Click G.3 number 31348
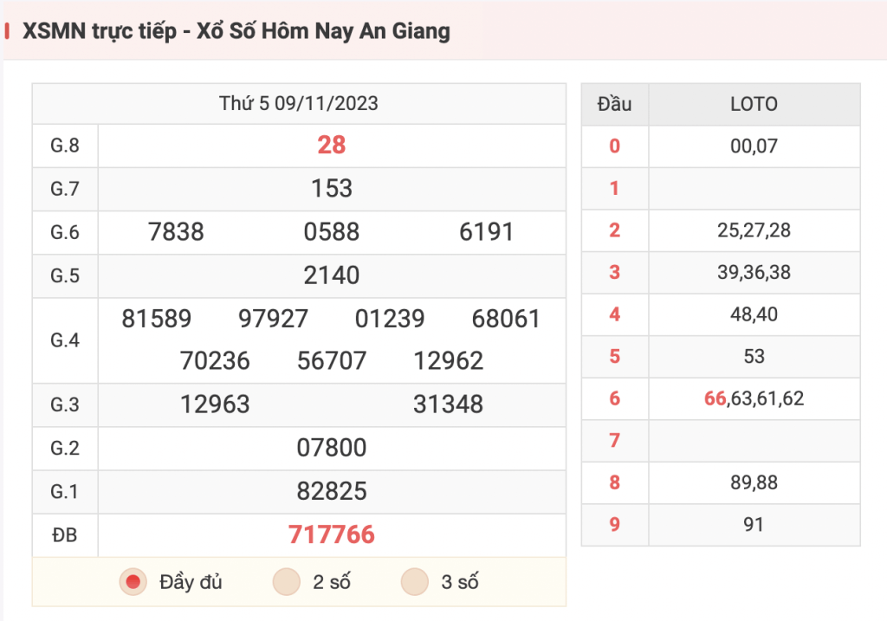 [x=448, y=404]
